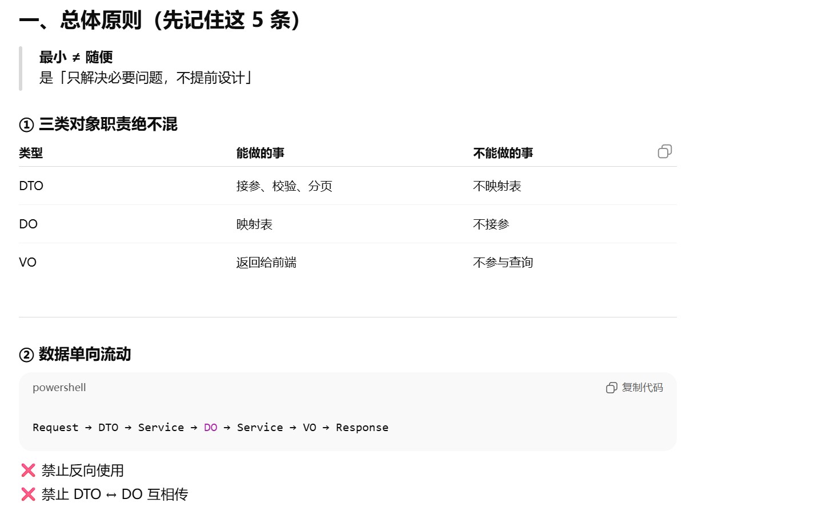Click the word Request in code block
The image size is (814, 519).
pyautogui.click(x=55, y=428)
